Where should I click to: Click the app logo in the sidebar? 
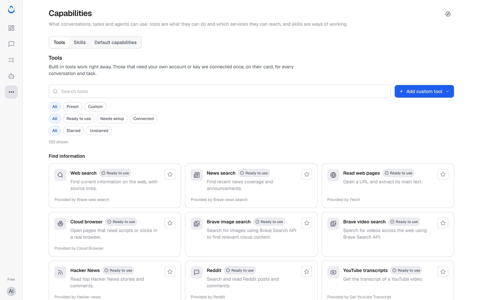tap(11, 10)
